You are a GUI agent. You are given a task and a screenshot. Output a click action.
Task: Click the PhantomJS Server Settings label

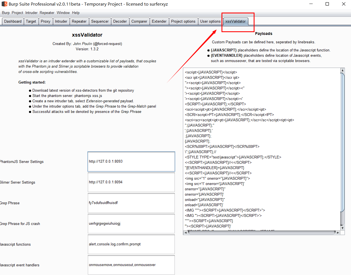(x=22, y=162)
